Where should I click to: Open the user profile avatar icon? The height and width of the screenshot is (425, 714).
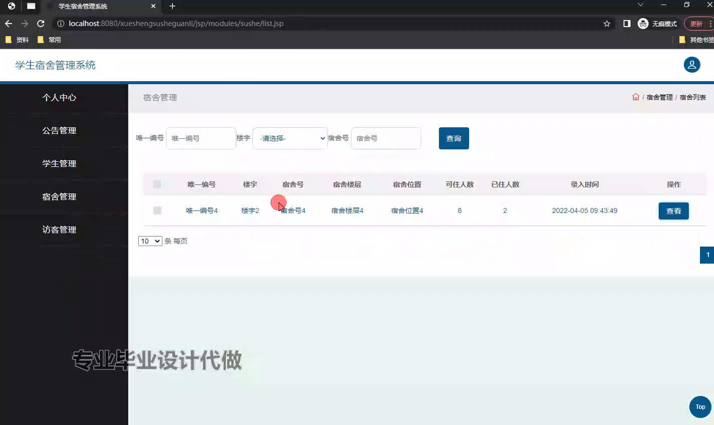point(692,65)
